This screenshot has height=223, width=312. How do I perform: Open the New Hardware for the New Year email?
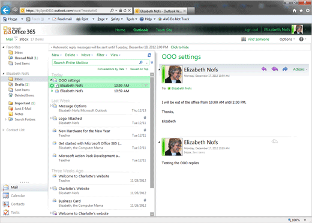99,133
